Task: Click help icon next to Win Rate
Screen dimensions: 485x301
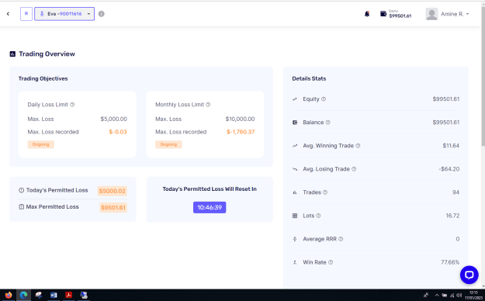Action: click(x=331, y=262)
